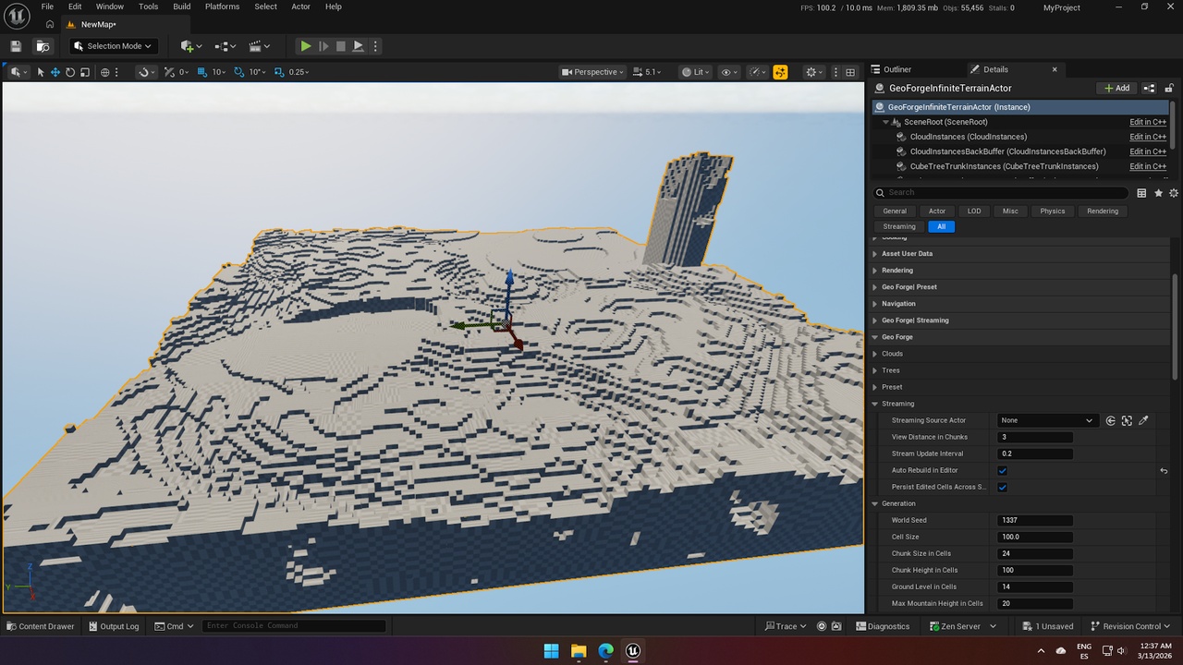Open Microsoft Edge from the taskbar
Viewport: 1183px width, 665px height.
click(605, 650)
